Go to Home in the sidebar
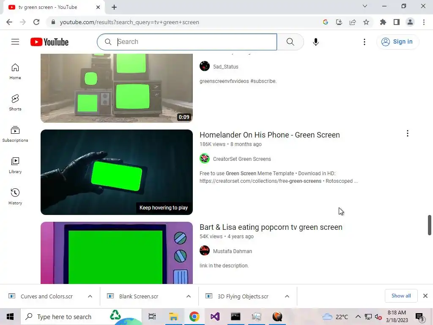This screenshot has height=325, width=433. click(15, 72)
